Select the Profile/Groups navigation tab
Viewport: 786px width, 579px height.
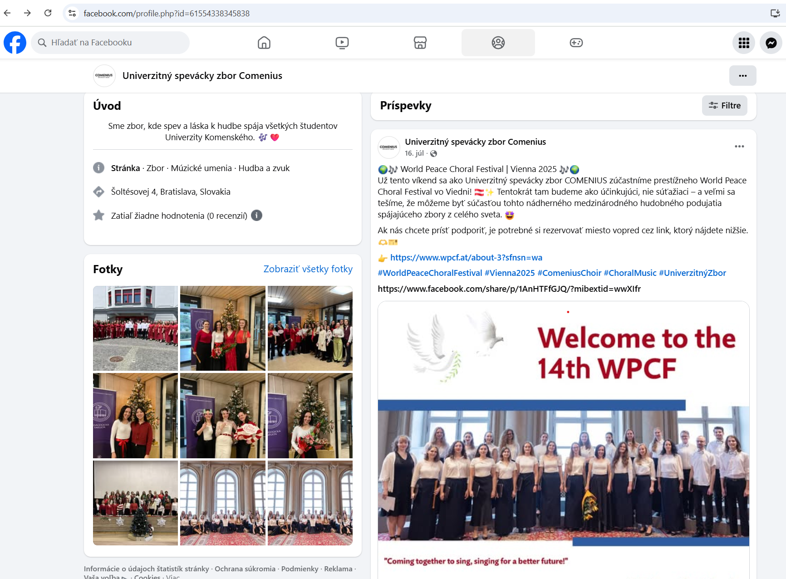pos(498,43)
